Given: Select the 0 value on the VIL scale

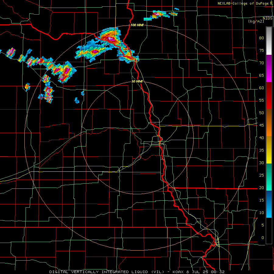Looking at the screenshot, I should [263, 238].
